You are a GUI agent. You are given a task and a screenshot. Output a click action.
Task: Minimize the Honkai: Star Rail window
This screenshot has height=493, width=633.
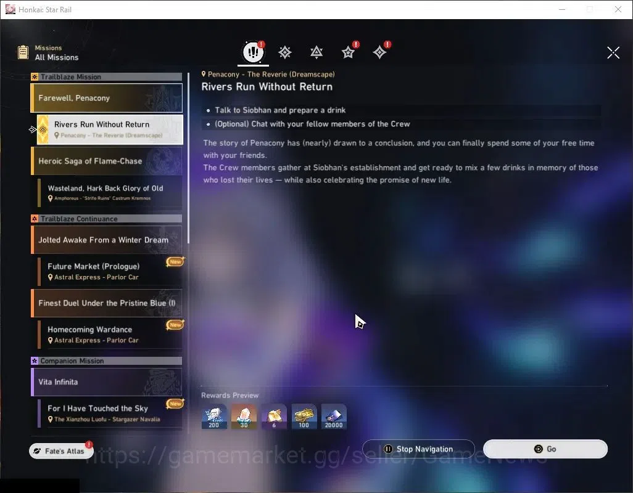562,9
